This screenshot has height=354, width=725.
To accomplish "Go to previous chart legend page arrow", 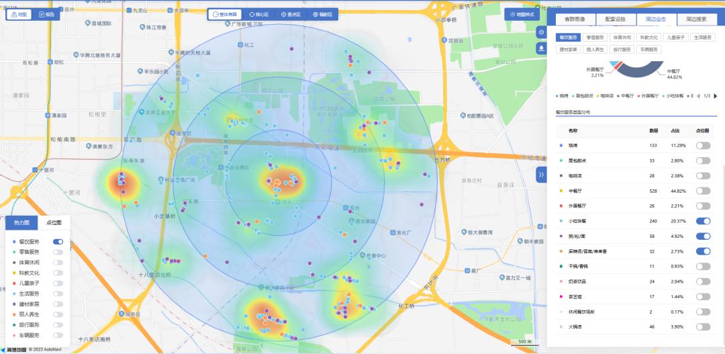I will (x=698, y=96).
